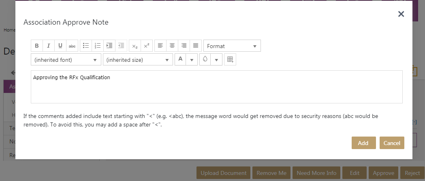Apply subscript formatting
Screen dimensions: 425x181
pos(135,46)
